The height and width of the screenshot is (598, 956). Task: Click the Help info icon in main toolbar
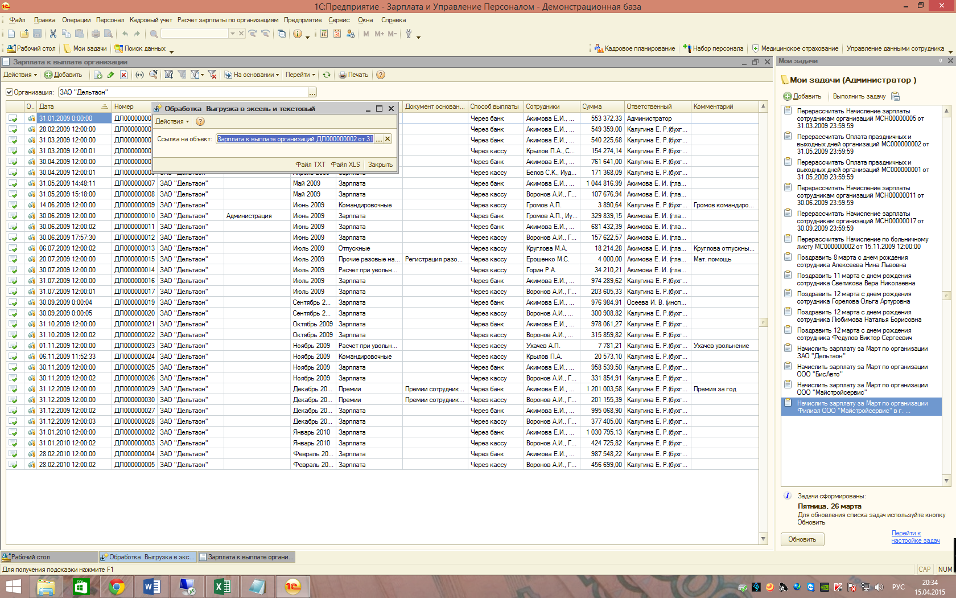[x=298, y=34]
